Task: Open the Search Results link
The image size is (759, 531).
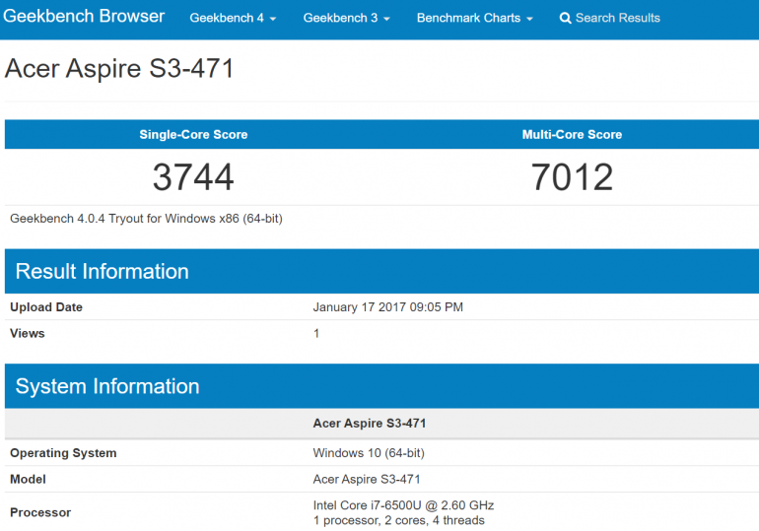Action: 610,19
